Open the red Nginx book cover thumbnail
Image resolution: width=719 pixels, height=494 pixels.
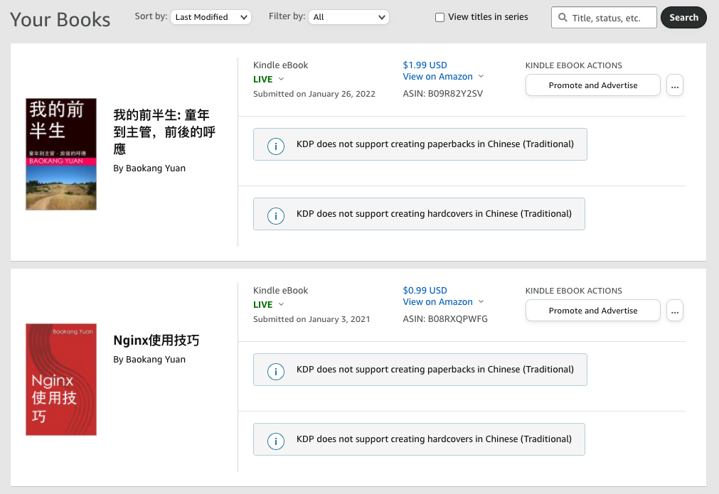61,380
